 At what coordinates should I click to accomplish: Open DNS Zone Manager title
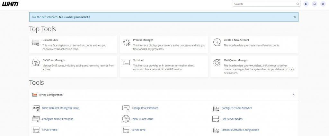pos(54,60)
